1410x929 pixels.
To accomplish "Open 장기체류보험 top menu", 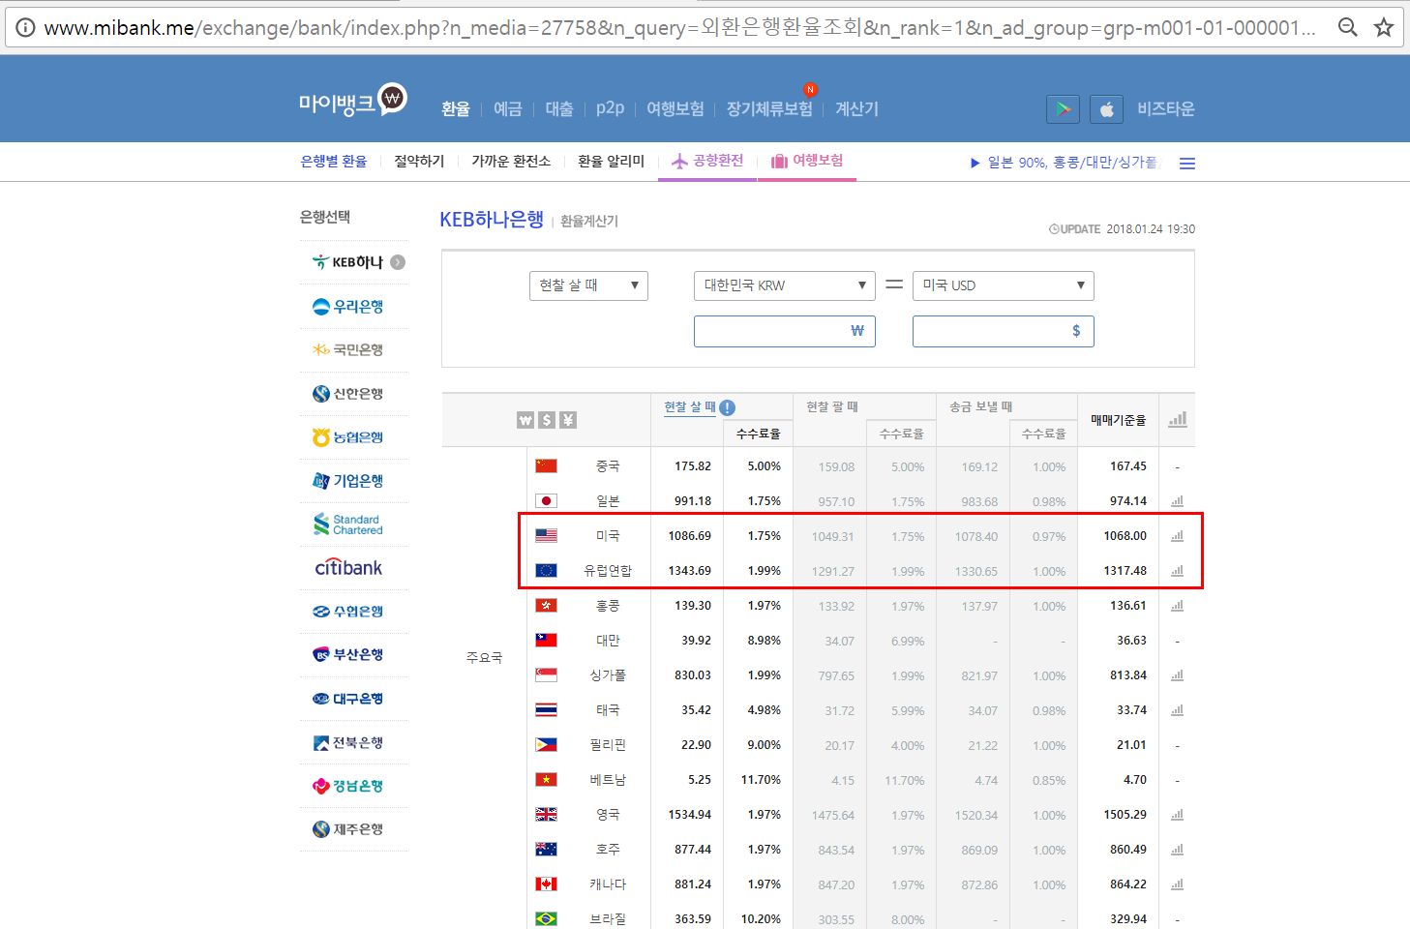I will pos(769,109).
